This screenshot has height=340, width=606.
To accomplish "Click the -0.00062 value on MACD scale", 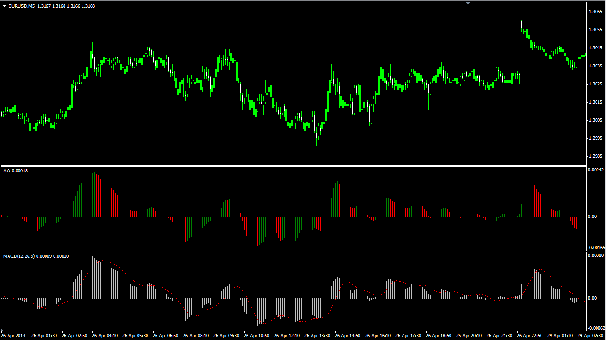I will [596, 328].
